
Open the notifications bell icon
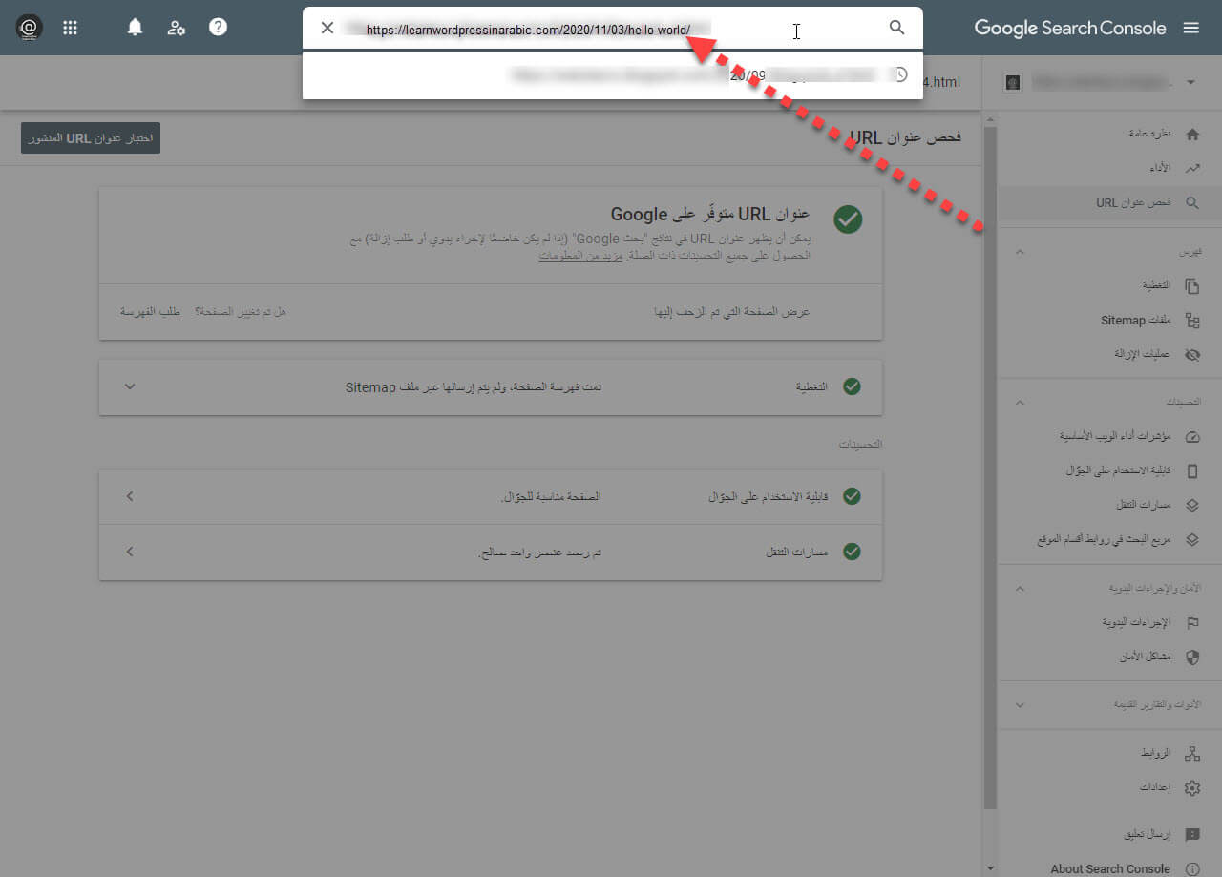[x=135, y=28]
